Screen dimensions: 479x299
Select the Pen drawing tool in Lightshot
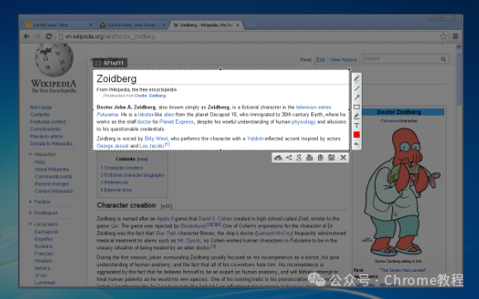coord(357,79)
